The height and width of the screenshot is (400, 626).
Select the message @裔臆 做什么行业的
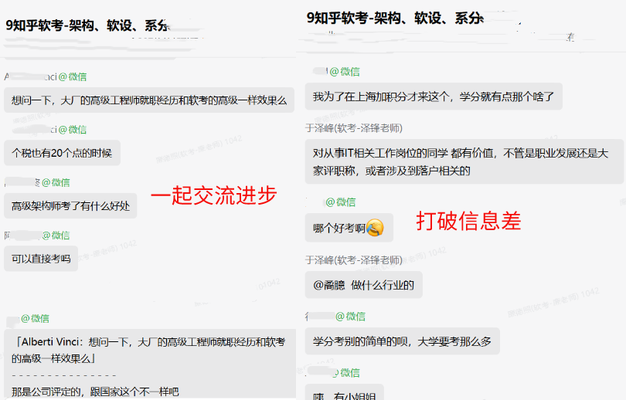click(x=363, y=285)
